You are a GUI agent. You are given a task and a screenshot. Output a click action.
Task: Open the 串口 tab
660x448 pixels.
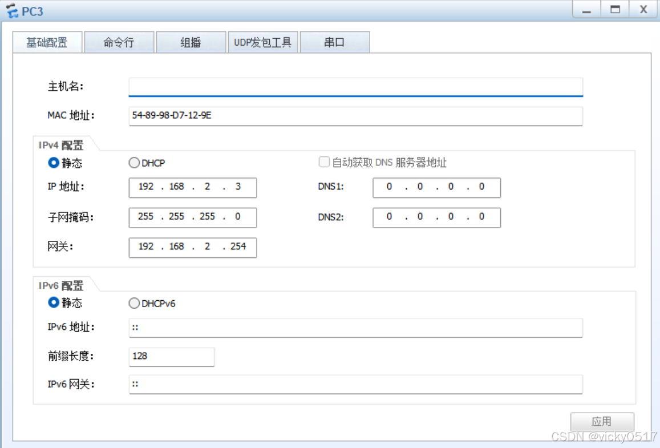(335, 42)
